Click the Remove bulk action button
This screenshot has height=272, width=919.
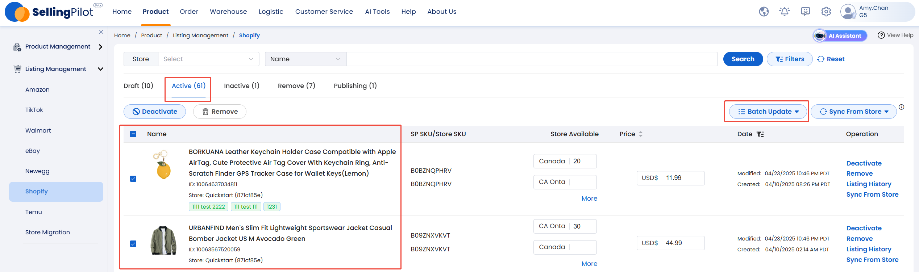(220, 112)
